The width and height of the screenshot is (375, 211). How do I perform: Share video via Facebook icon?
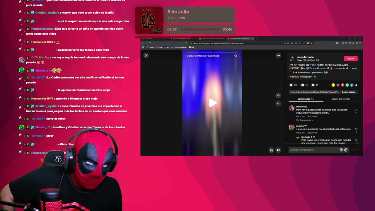click(352, 85)
